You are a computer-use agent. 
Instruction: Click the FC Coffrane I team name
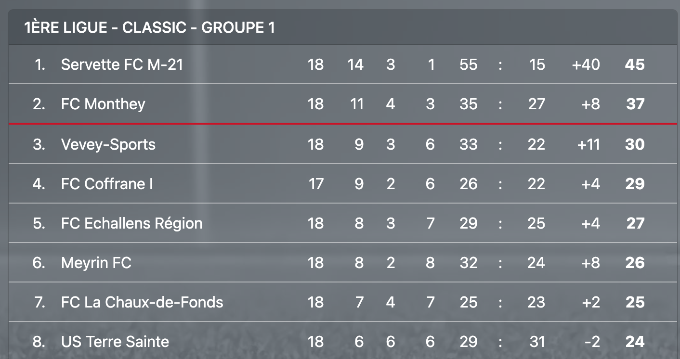tap(107, 184)
